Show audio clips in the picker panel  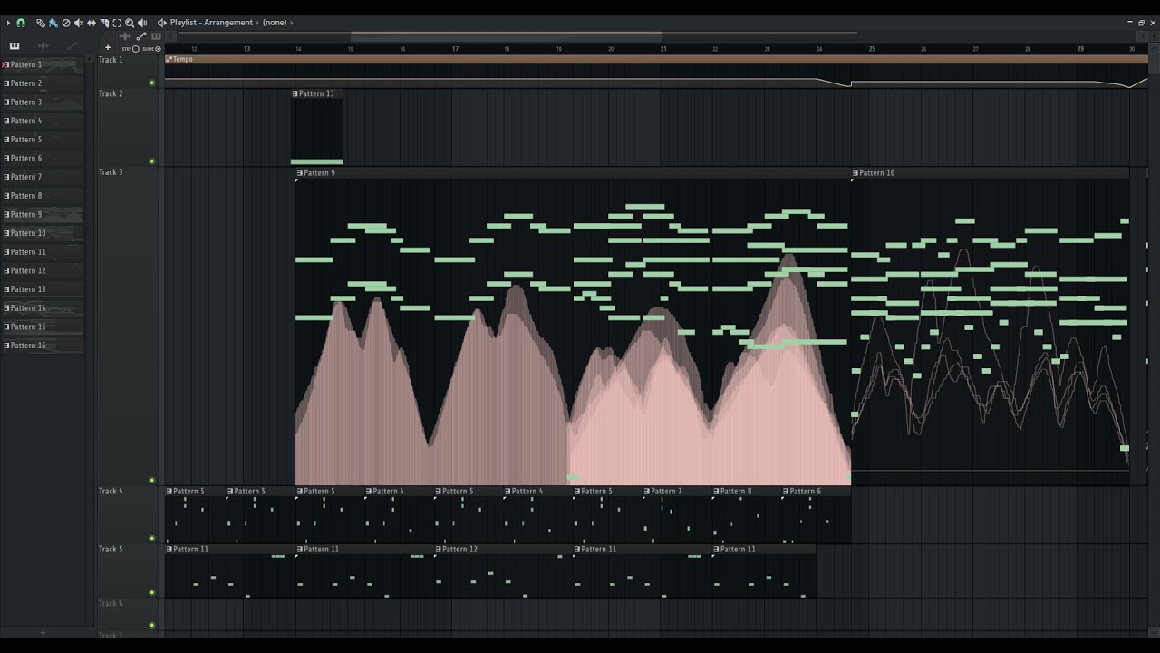tap(43, 45)
